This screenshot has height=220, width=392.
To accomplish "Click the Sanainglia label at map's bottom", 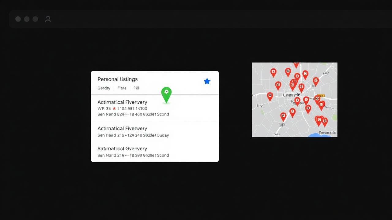I will (327, 133).
